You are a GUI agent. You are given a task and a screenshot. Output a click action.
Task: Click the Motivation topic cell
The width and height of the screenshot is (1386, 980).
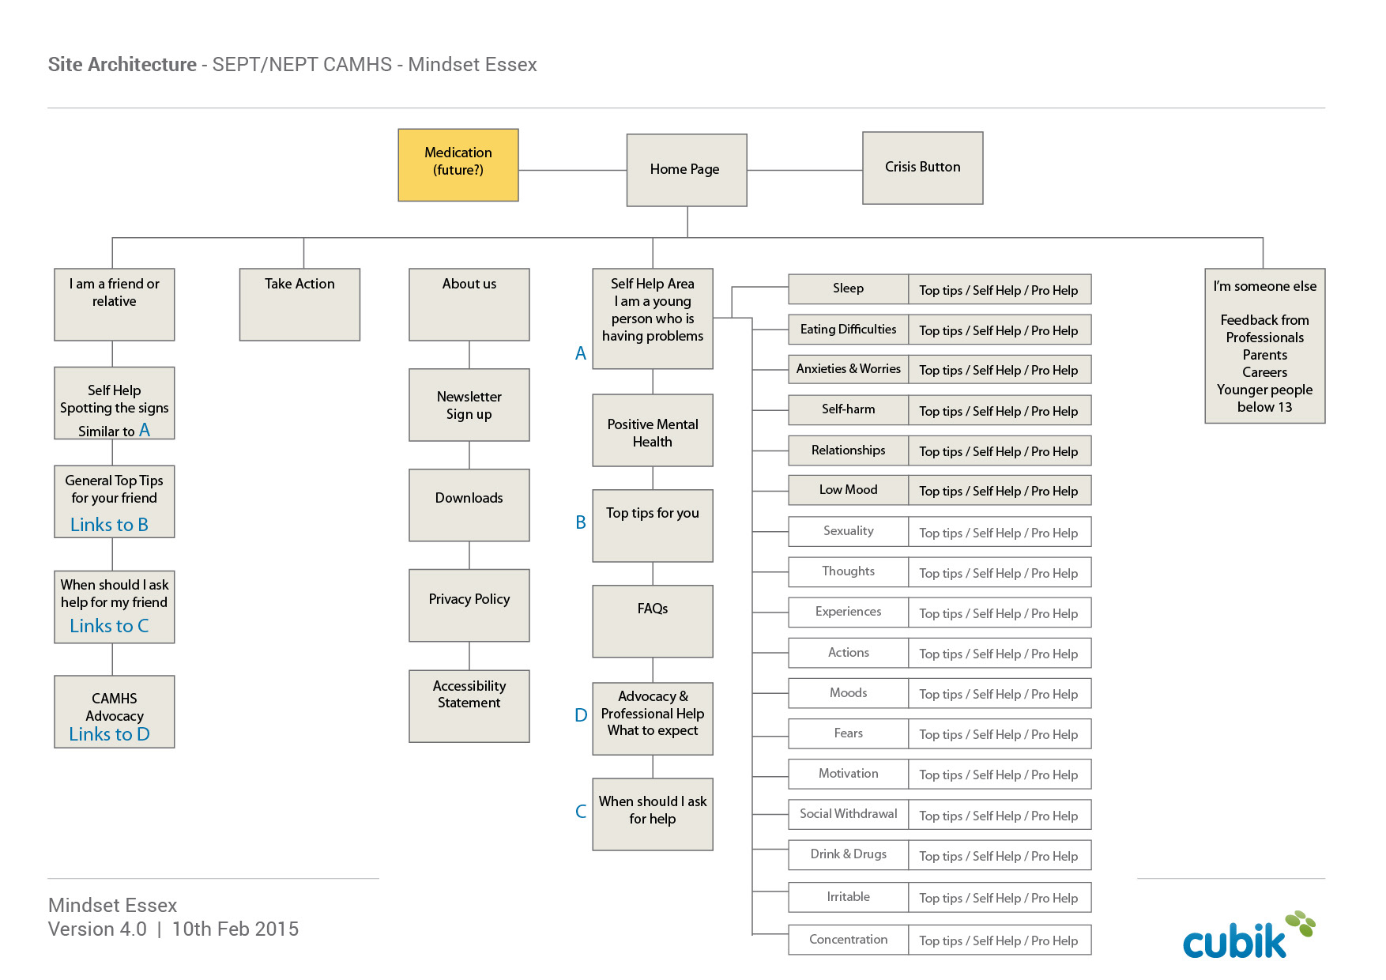[x=849, y=774]
